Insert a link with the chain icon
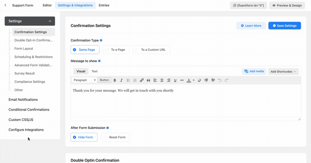The height and width of the screenshot is (163, 311). 142,80
